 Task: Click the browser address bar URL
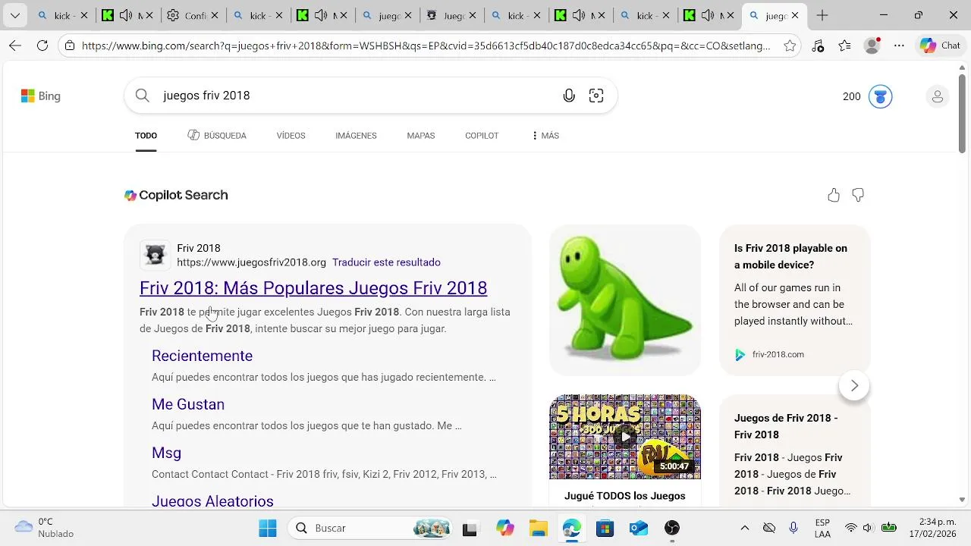(x=426, y=45)
